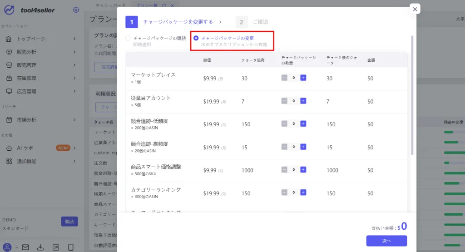Click the 購読 button in sidebar
Image resolution: width=465 pixels, height=252 pixels.
69,222
